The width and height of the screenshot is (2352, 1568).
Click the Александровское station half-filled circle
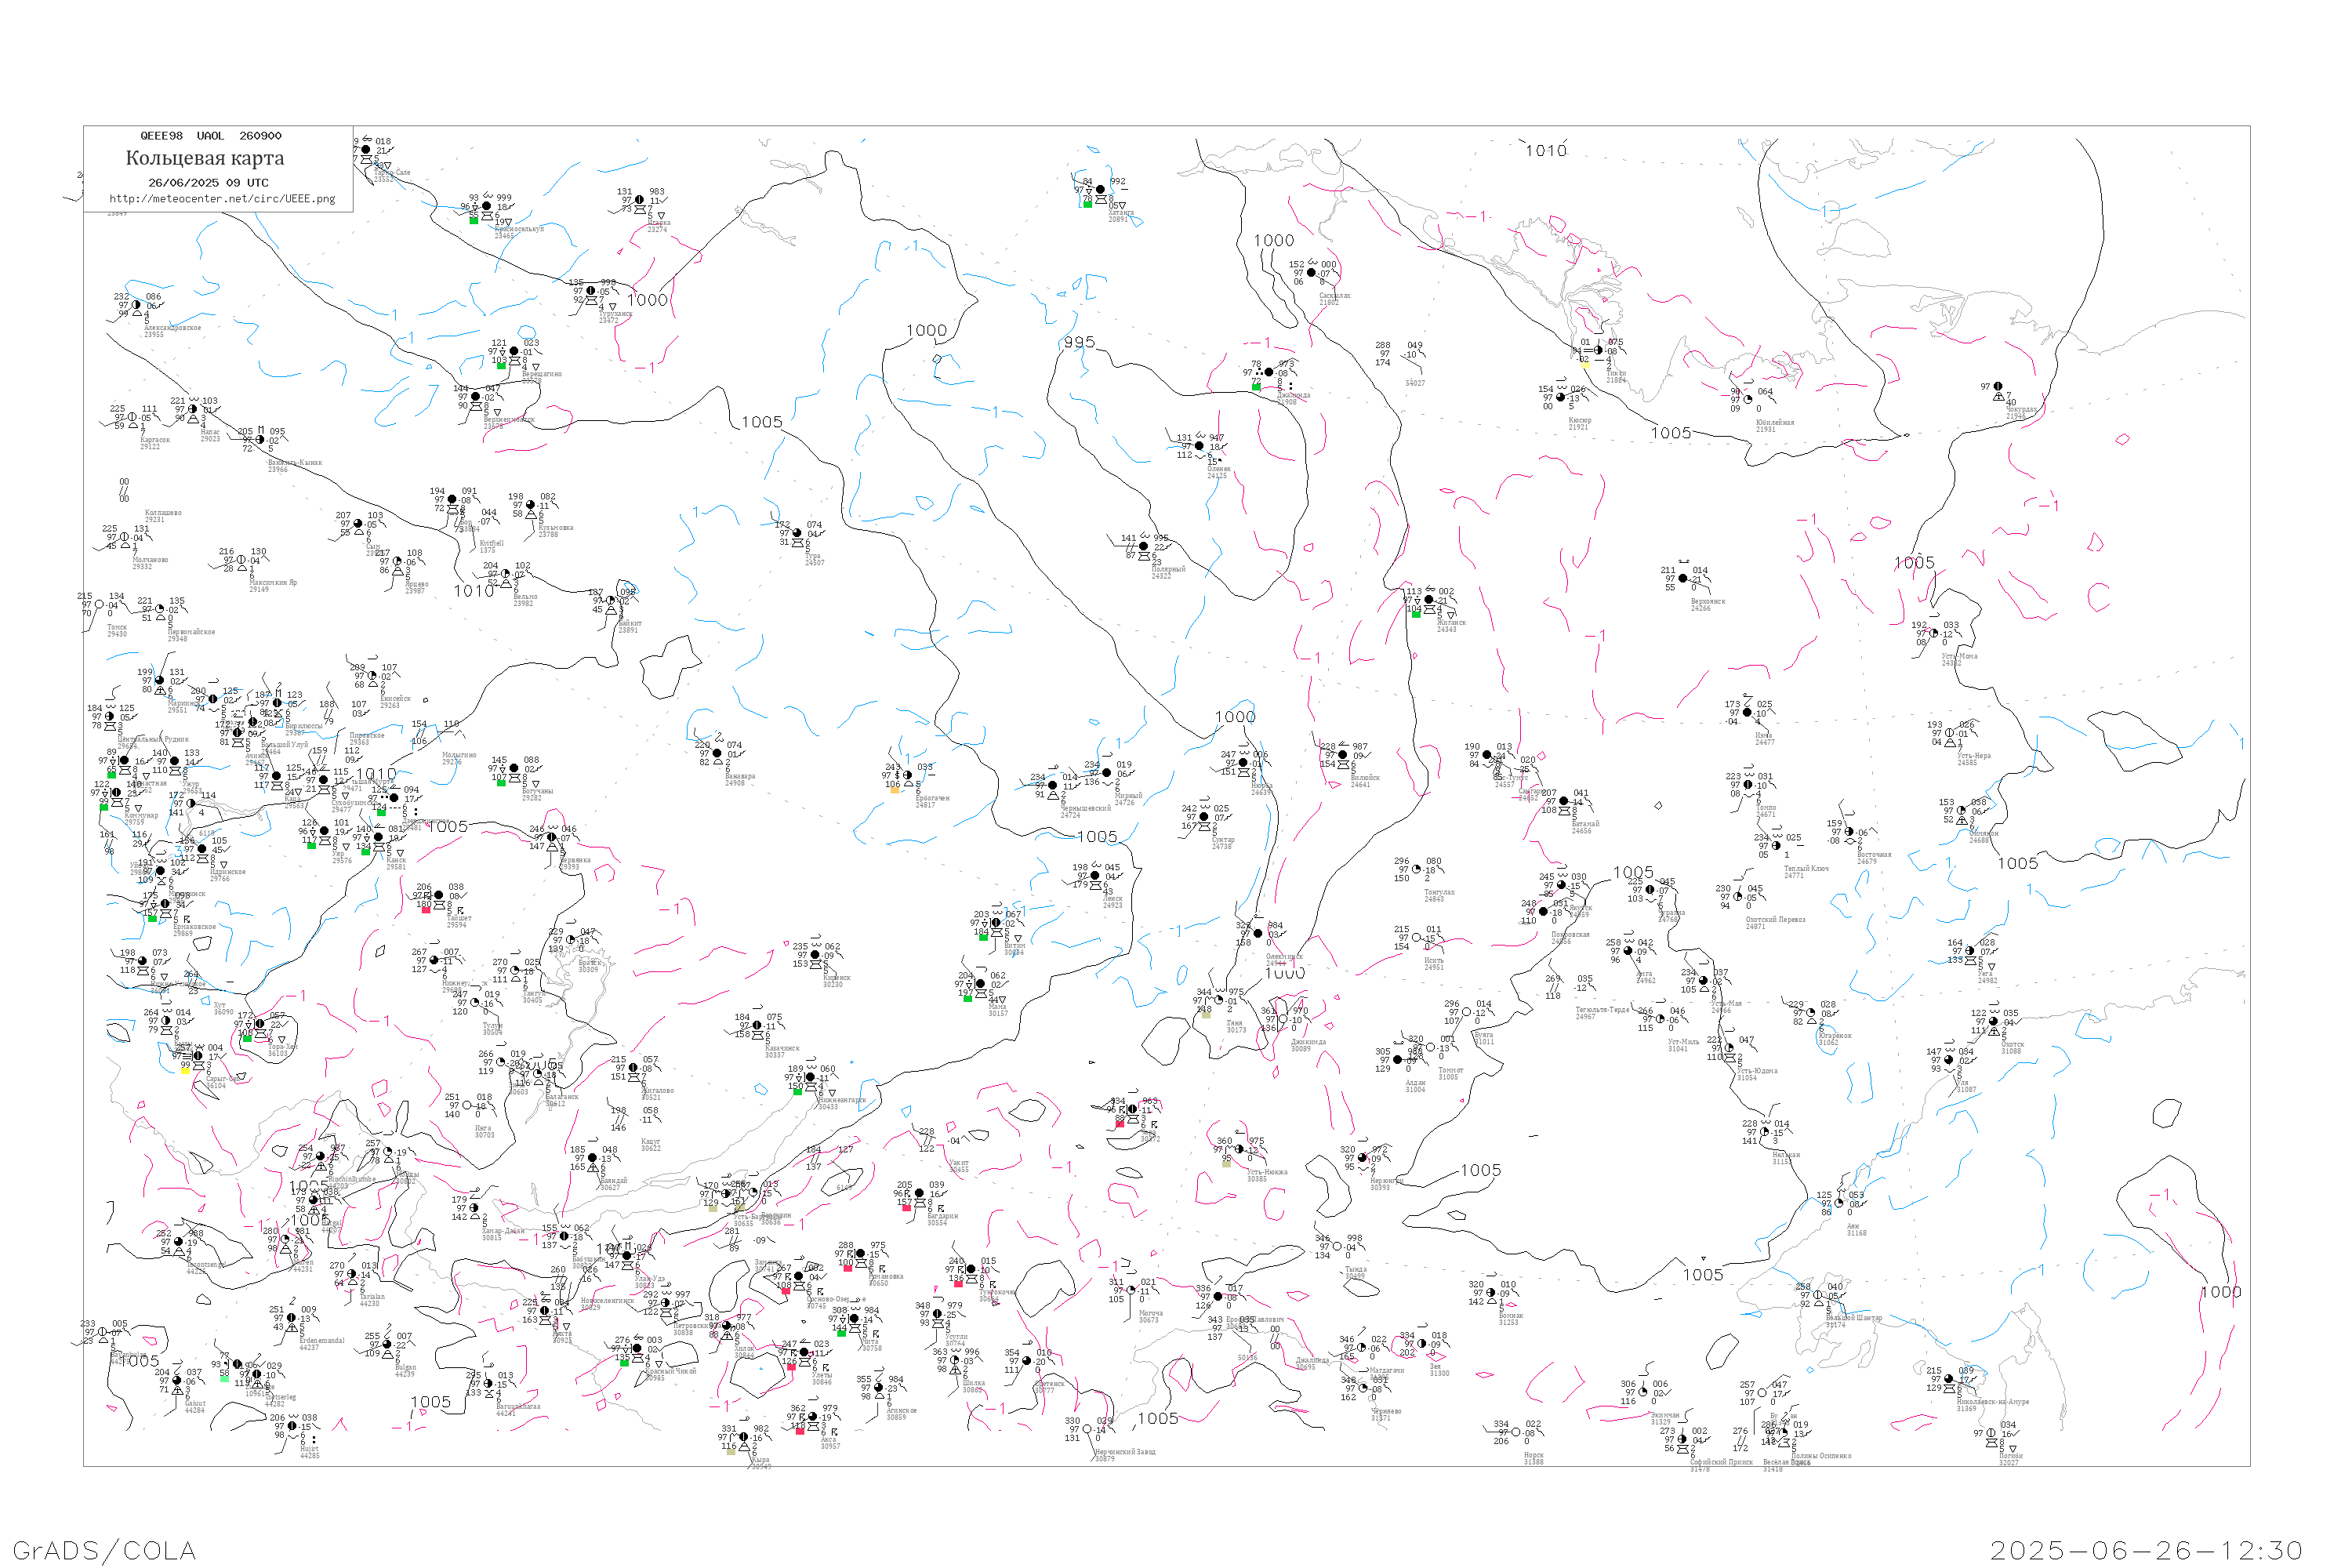coord(137,305)
